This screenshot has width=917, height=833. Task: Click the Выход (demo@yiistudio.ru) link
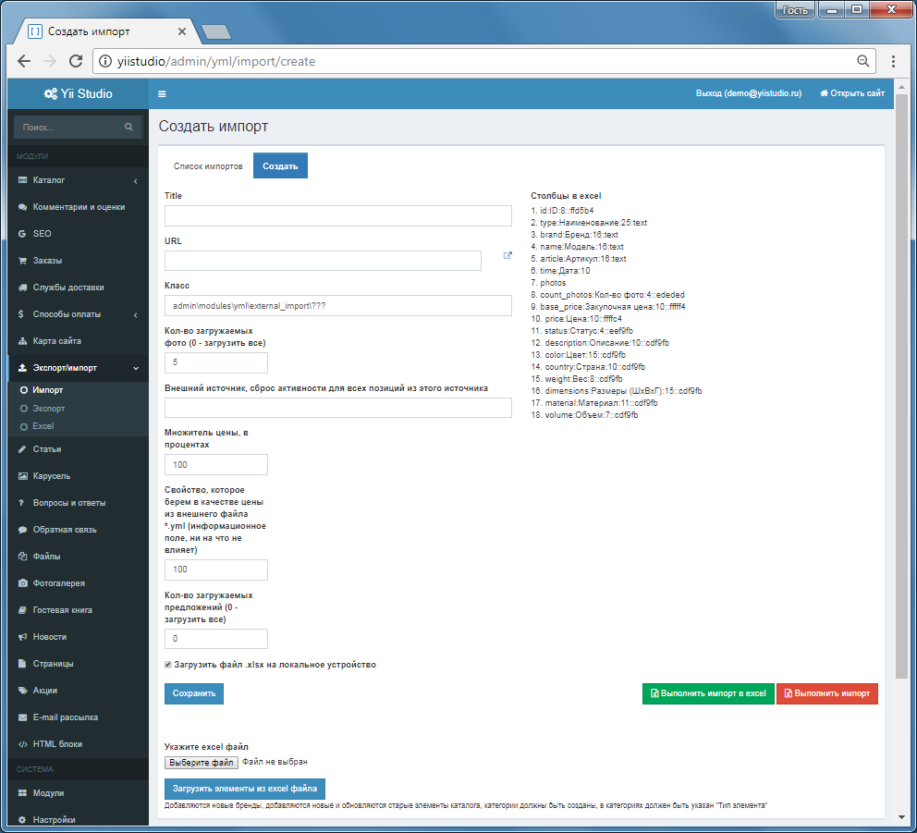[x=748, y=93]
